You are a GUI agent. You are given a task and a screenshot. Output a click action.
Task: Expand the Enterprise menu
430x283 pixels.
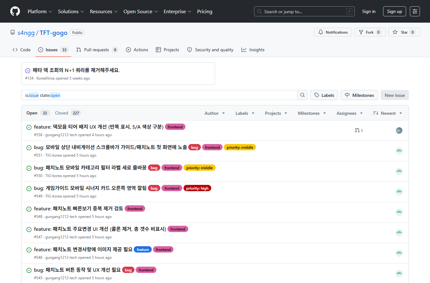point(177,11)
